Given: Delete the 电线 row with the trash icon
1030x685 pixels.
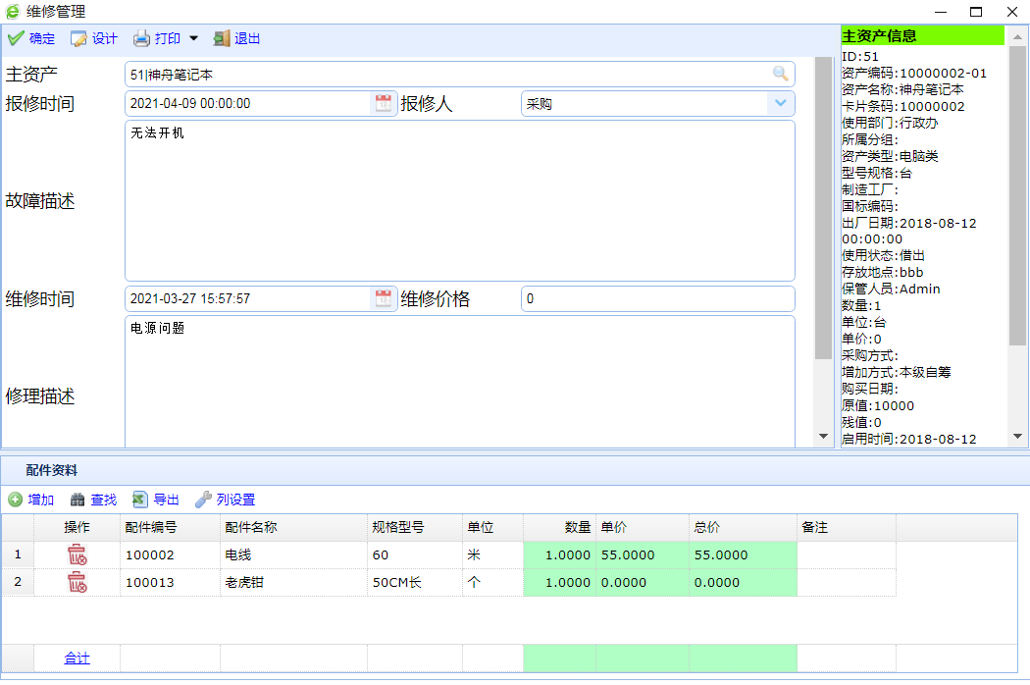Looking at the screenshot, I should click(77, 554).
